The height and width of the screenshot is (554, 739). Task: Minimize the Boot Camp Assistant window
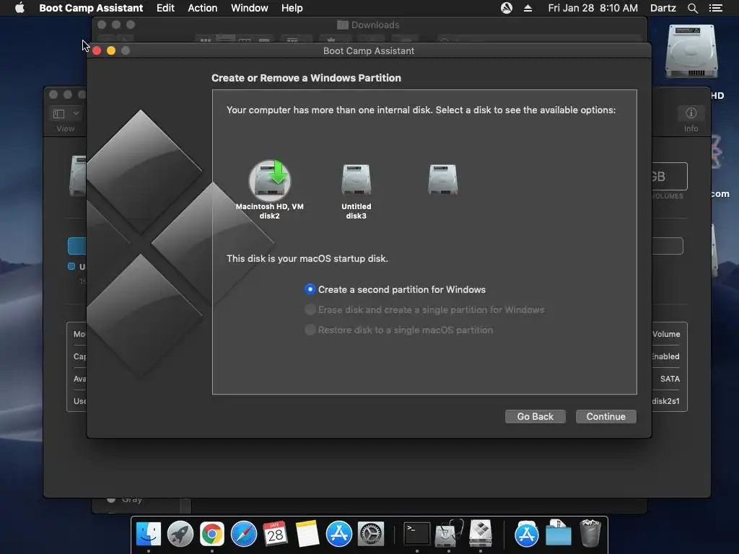click(x=111, y=50)
